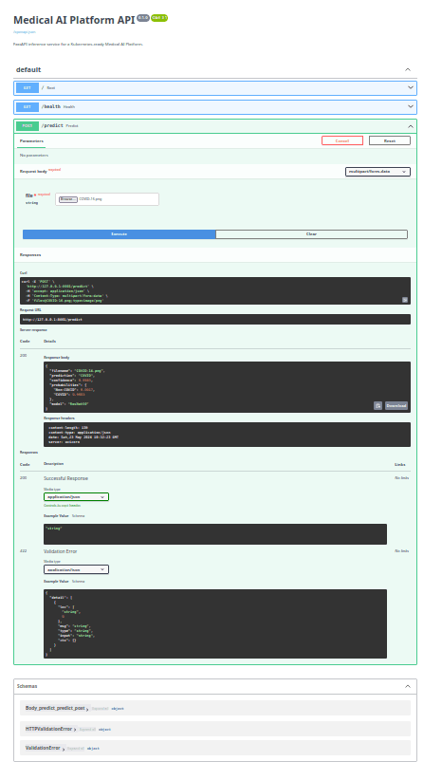Collapse the POST /predict endpoint chevron

pos(411,126)
